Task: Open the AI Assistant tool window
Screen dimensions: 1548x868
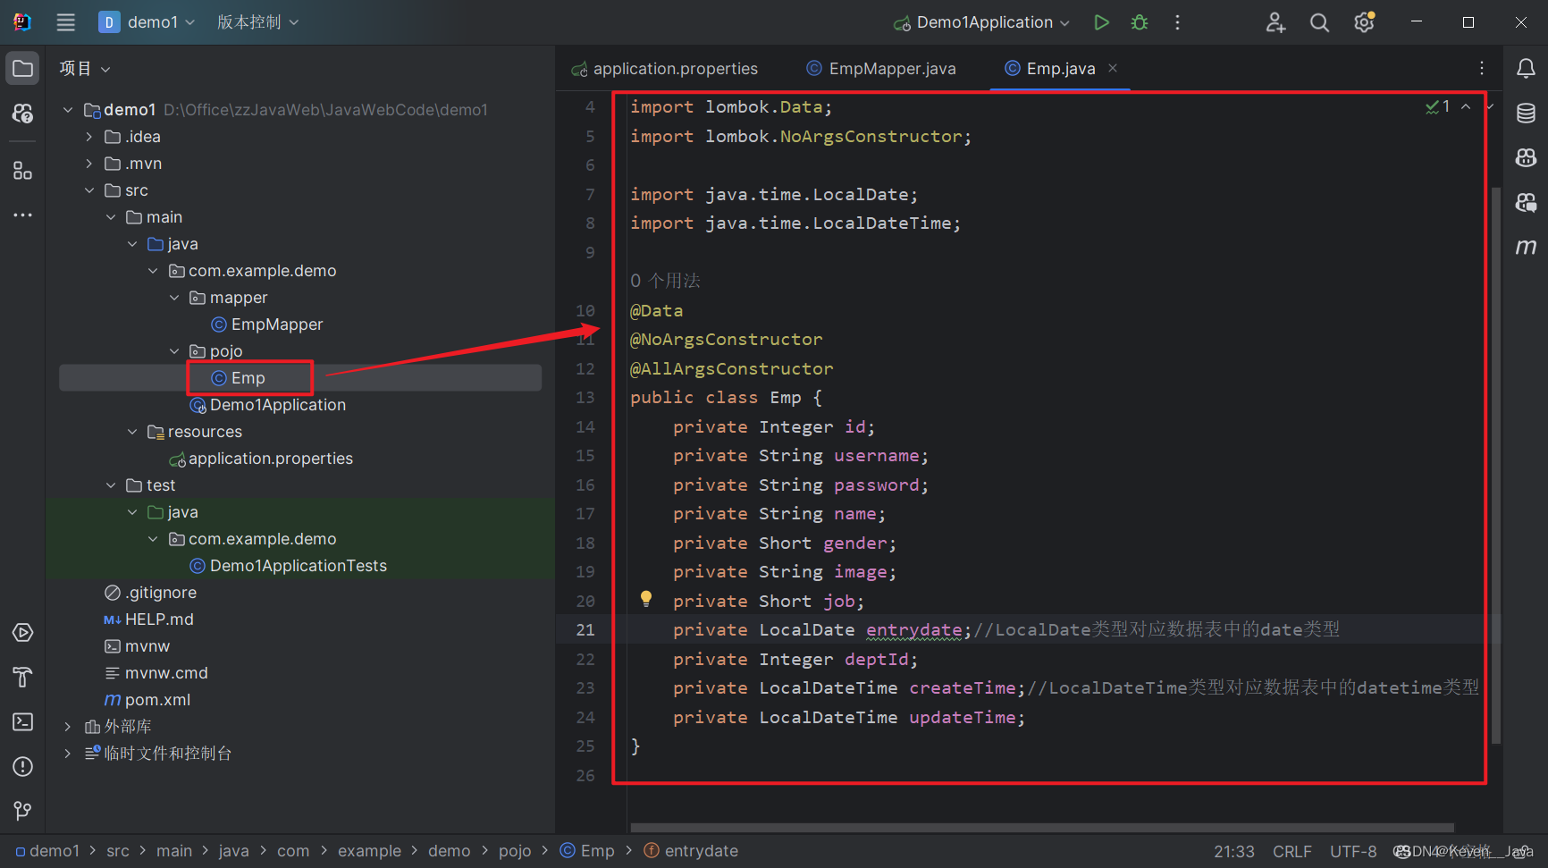Action: pos(1526,158)
